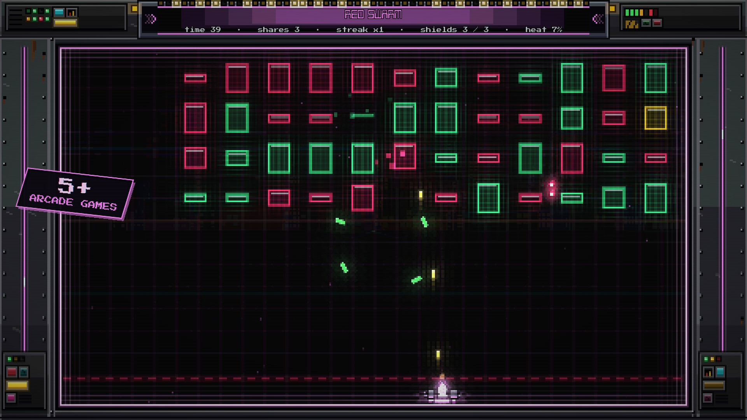Click the bar chart icon in bottom-right panel
This screenshot has width=747, height=420.
(708, 372)
